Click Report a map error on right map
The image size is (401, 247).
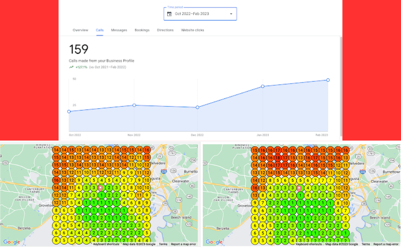(x=386, y=244)
